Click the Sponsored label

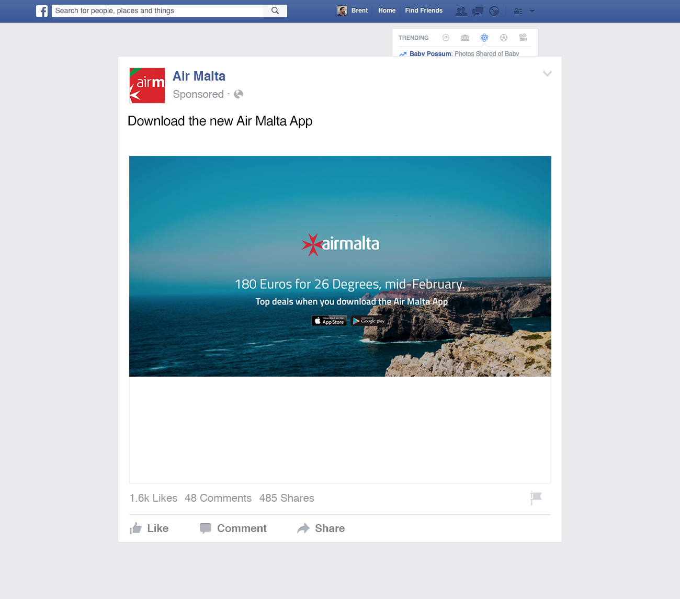coord(198,94)
